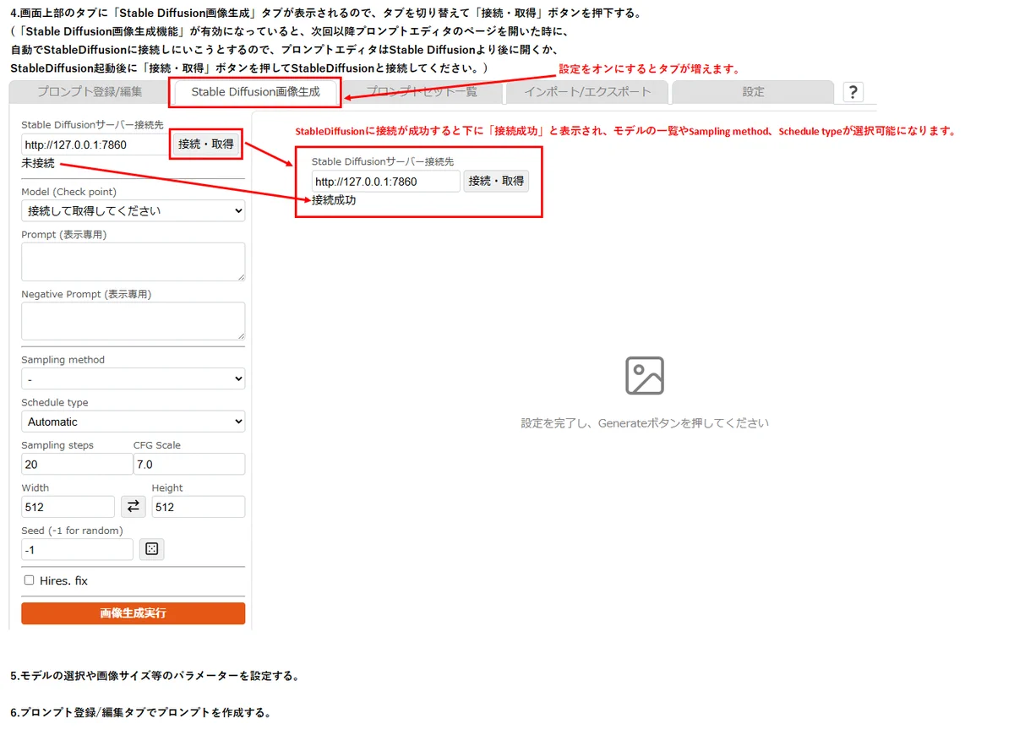
Task: Start generation with the 画像生成実行 button
Action: 134,613
